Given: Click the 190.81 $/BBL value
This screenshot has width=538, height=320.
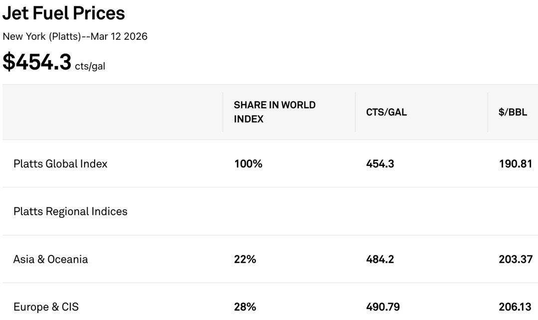Looking at the screenshot, I should click(x=516, y=163).
